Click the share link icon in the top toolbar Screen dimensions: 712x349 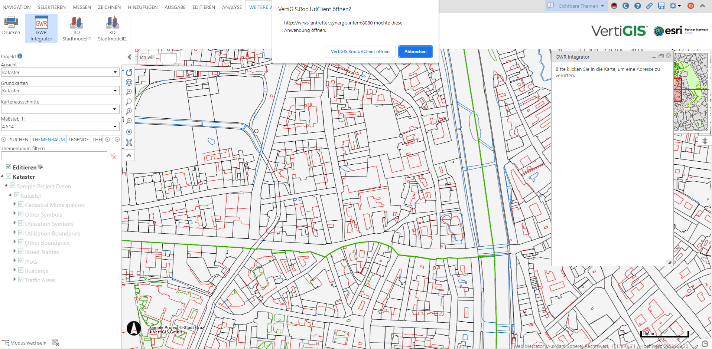[650, 6]
